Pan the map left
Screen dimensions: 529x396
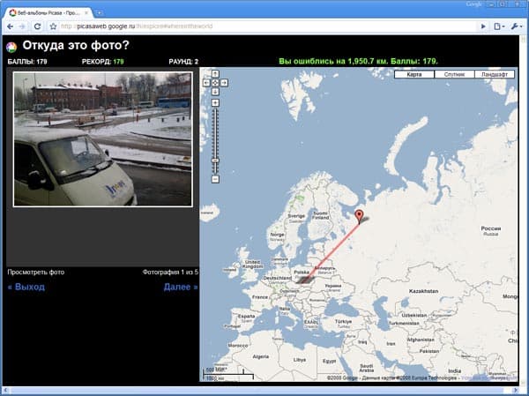[x=206, y=83]
